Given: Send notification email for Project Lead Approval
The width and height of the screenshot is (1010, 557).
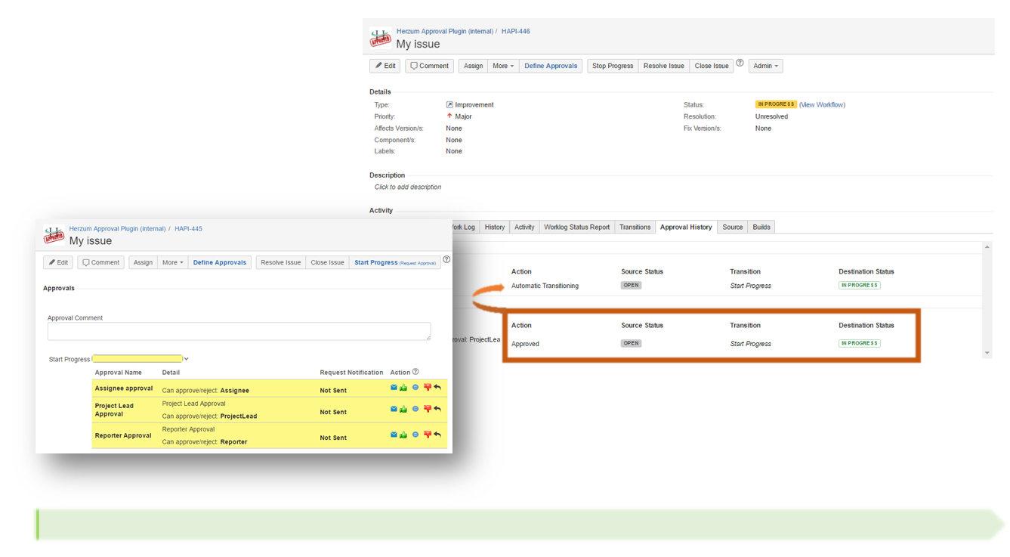Looking at the screenshot, I should point(394,409).
